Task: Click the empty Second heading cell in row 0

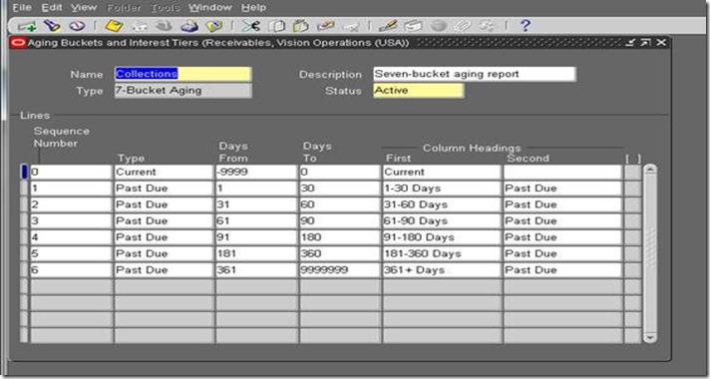Action: tap(562, 173)
